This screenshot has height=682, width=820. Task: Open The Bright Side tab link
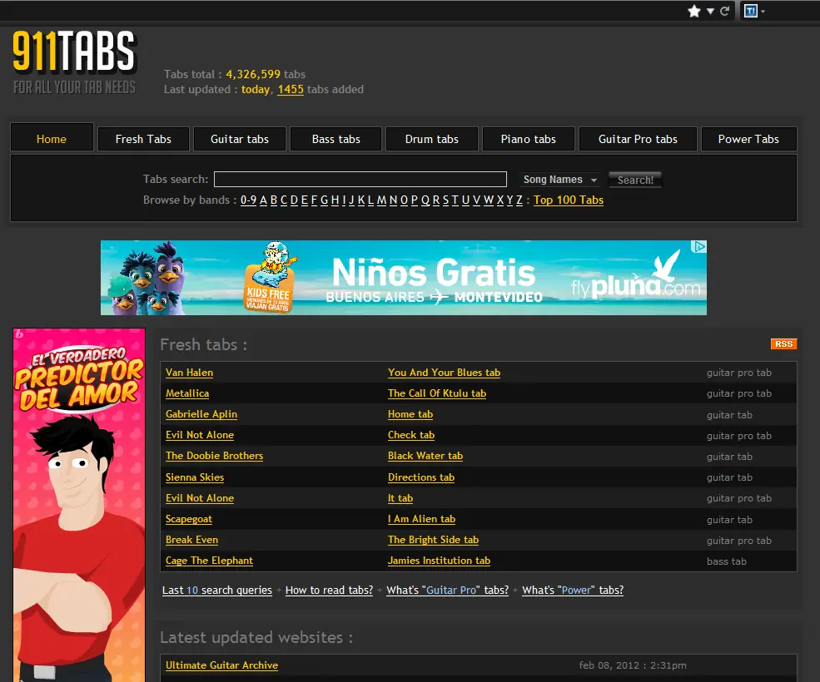click(433, 540)
